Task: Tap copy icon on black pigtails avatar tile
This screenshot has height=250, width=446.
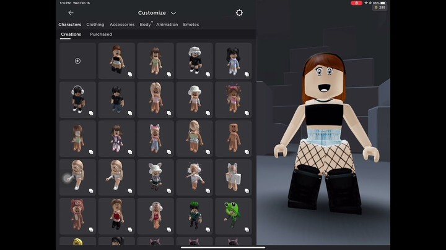Action: click(x=247, y=74)
